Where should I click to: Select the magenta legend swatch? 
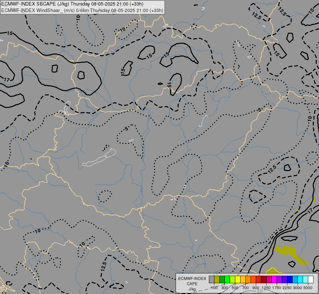click(x=274, y=279)
